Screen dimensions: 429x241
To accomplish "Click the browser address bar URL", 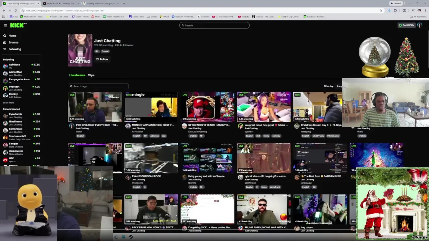I will pyautogui.click(x=65, y=10).
